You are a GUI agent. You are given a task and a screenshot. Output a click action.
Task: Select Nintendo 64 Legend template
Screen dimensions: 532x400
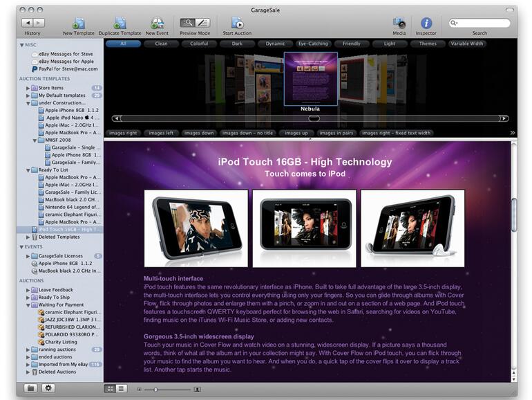point(70,207)
